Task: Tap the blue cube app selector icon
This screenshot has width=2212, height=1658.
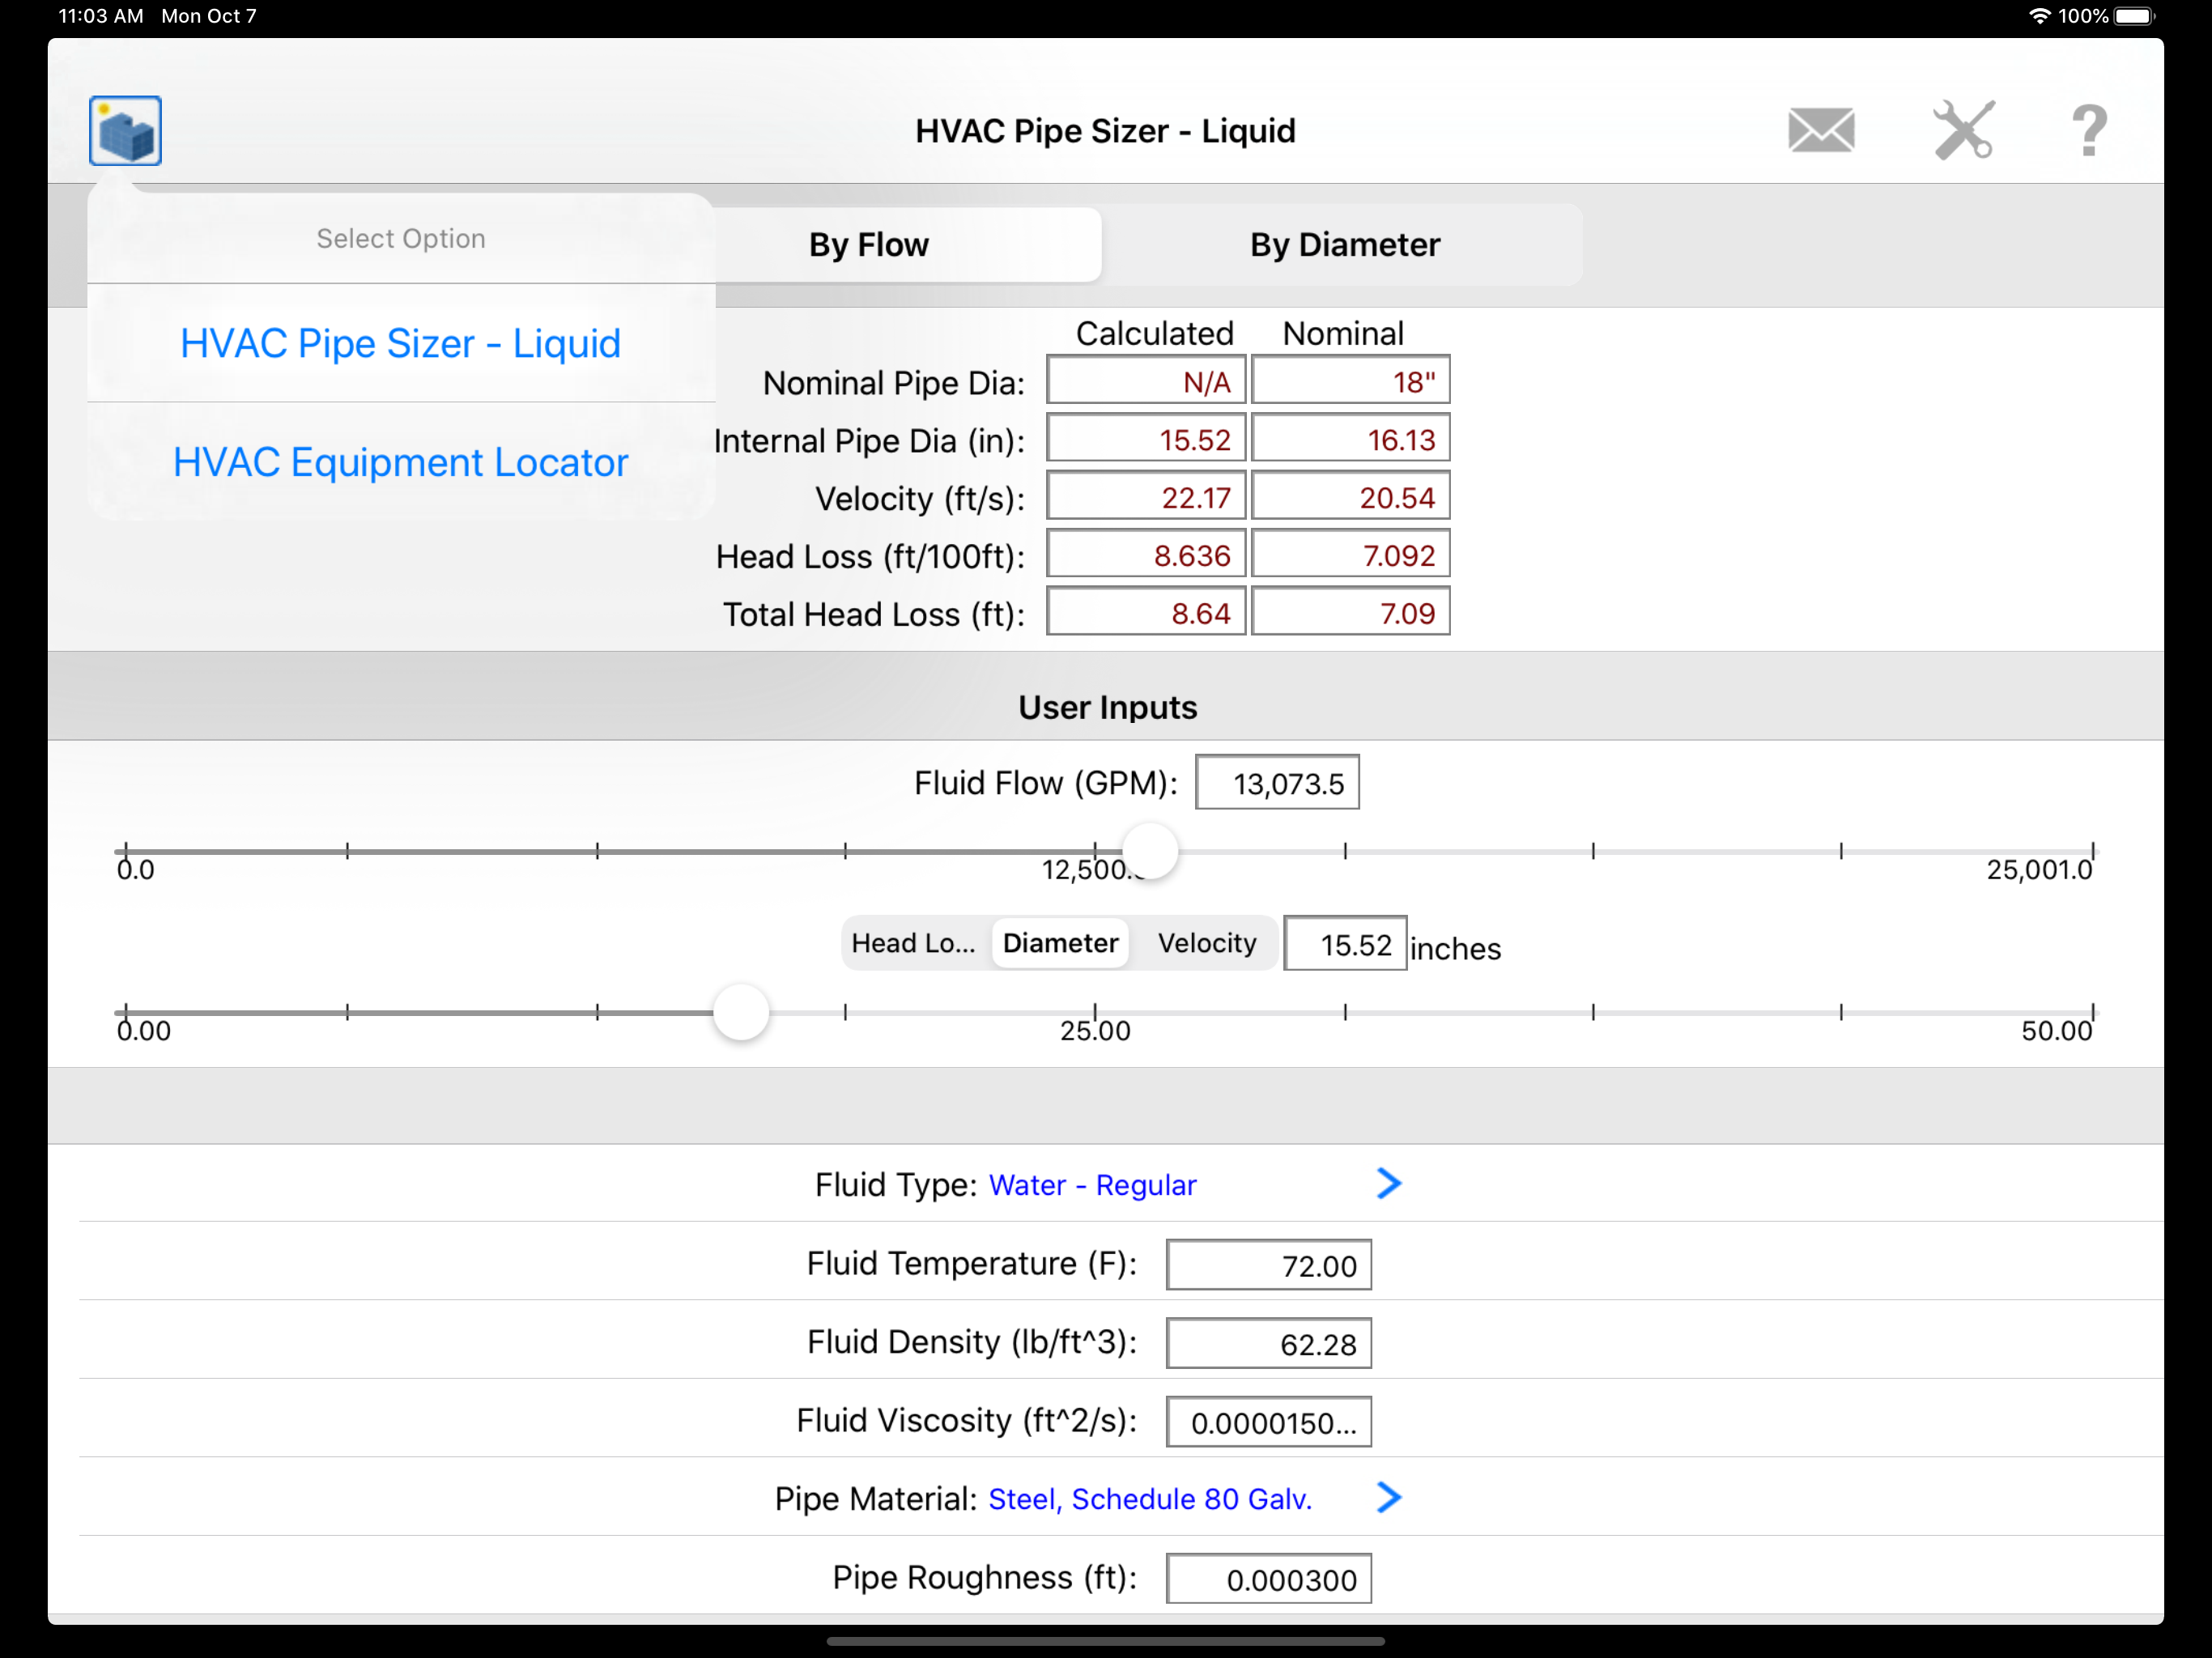Action: 125,131
